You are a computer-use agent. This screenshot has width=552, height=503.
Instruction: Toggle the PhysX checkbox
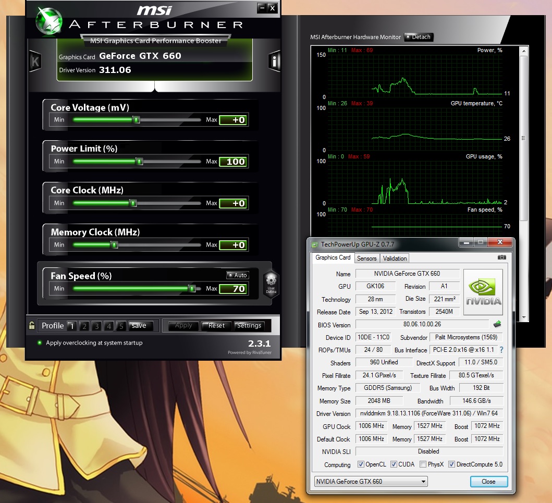coord(423,464)
